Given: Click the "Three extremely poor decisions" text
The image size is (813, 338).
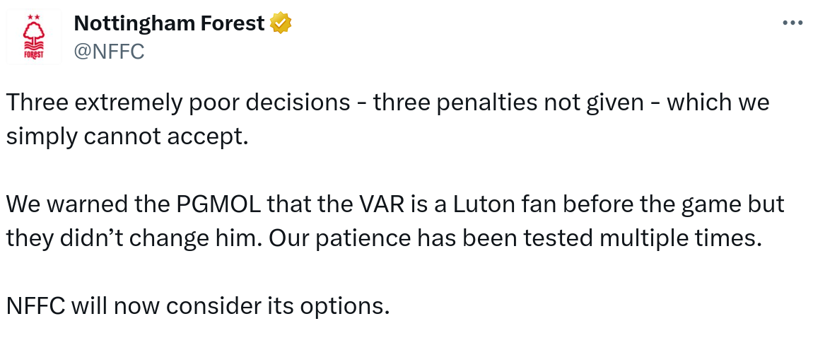Looking at the screenshot, I should pyautogui.click(x=178, y=103).
